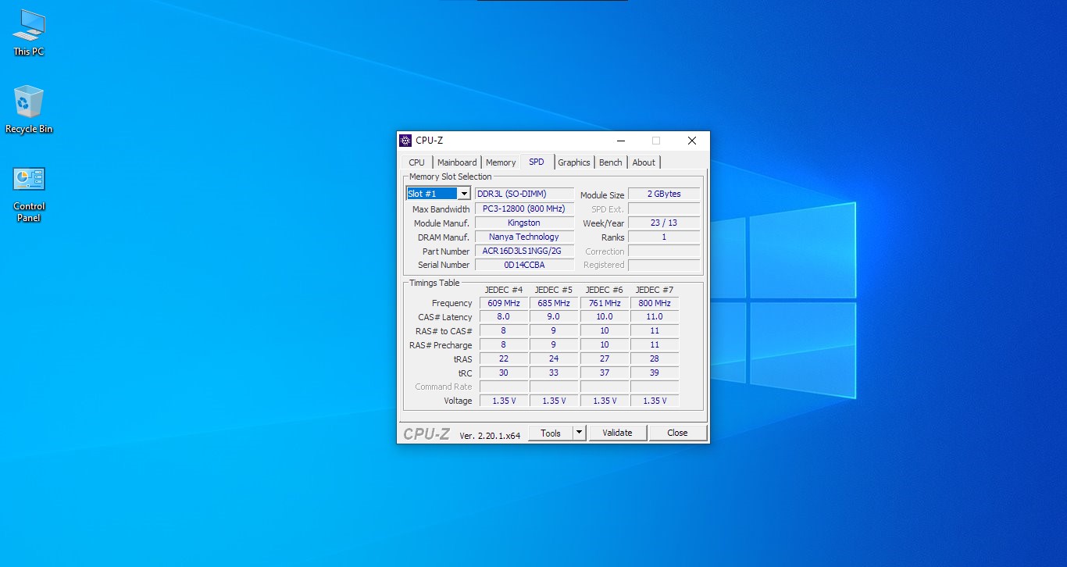This screenshot has width=1067, height=567.
Task: Expand the Slot #1 memory slot dropdown
Action: [464, 194]
